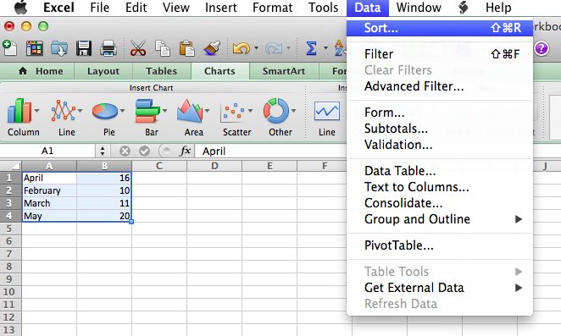The height and width of the screenshot is (336, 561).
Task: Click the Name Box showing A1
Action: pyautogui.click(x=47, y=151)
